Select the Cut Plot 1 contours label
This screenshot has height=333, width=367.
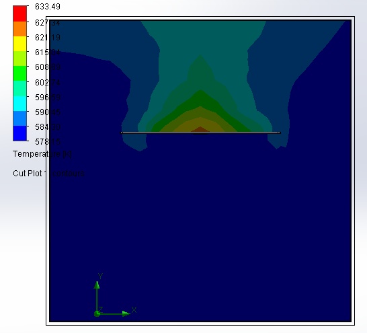click(x=48, y=174)
